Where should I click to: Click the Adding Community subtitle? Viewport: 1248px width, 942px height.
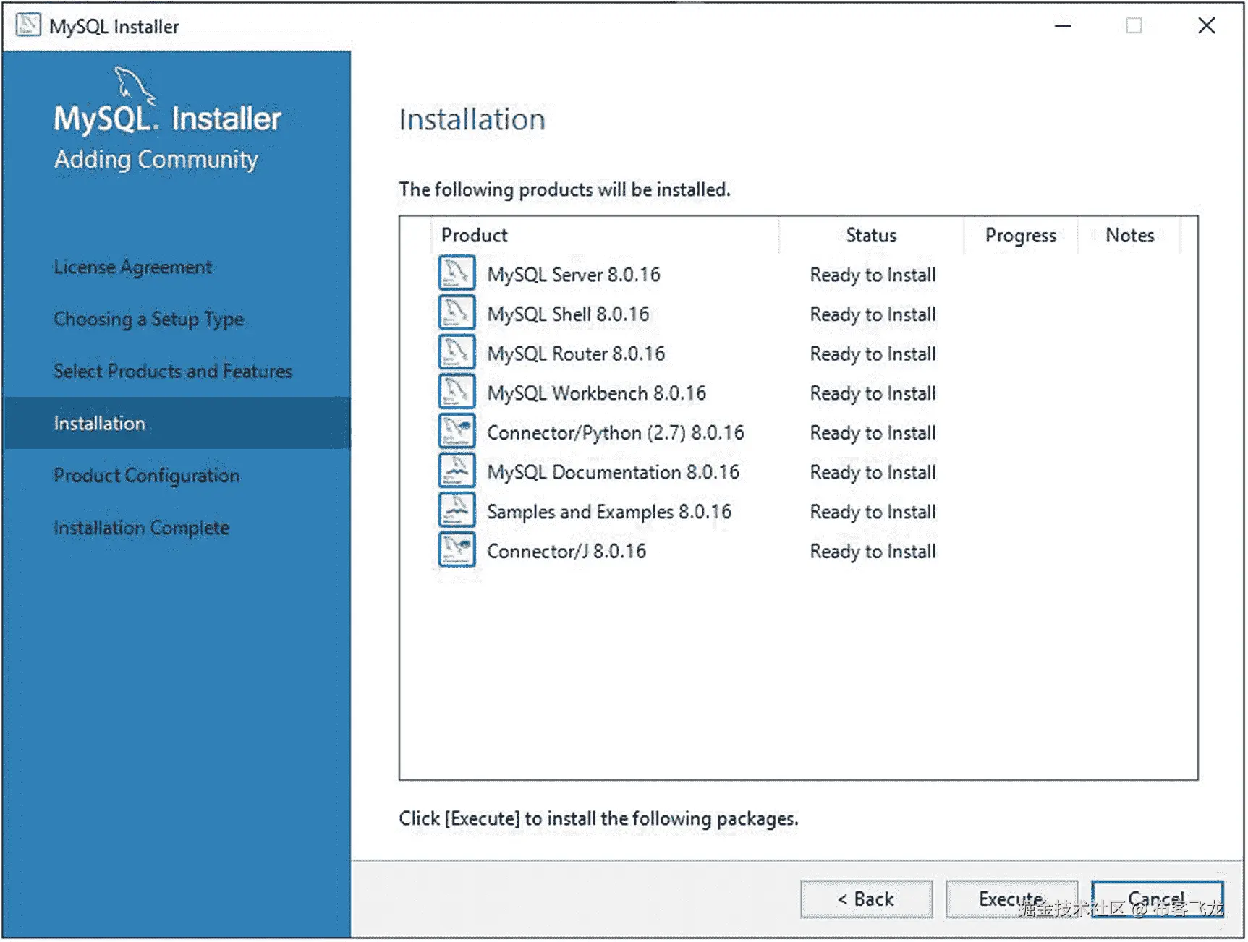[x=156, y=160]
